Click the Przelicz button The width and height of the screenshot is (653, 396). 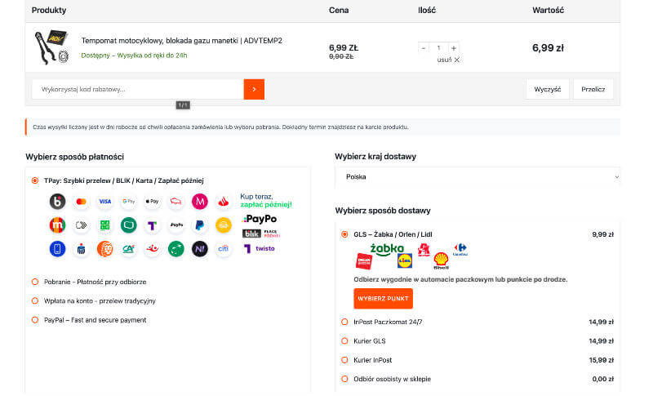point(593,89)
